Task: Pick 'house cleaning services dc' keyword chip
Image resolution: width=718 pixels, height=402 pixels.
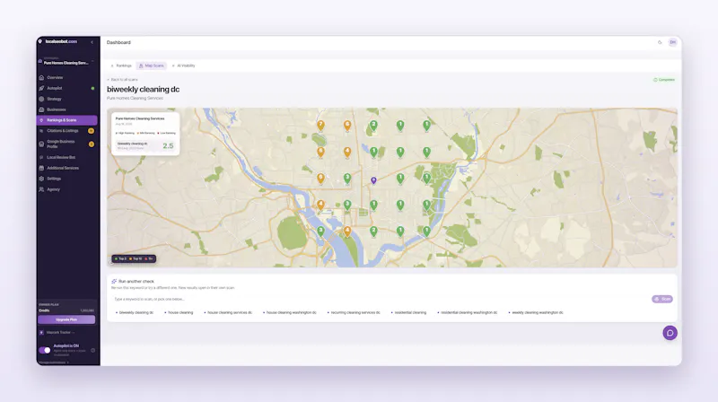Action: [x=228, y=313]
